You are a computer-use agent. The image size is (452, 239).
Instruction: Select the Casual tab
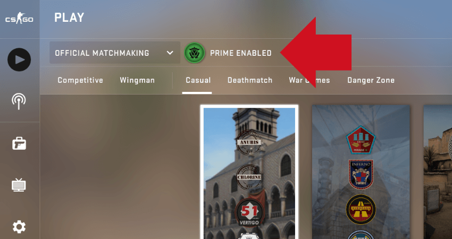198,80
